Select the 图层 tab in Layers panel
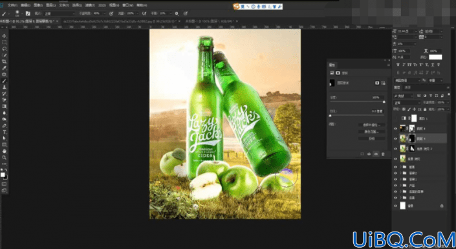 (x=397, y=87)
